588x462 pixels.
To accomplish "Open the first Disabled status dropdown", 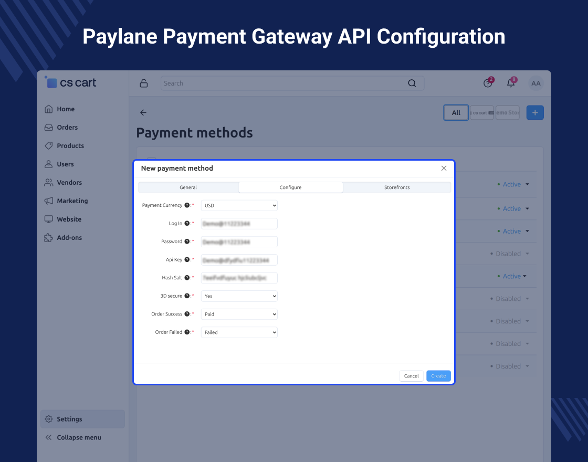I will click(x=510, y=254).
